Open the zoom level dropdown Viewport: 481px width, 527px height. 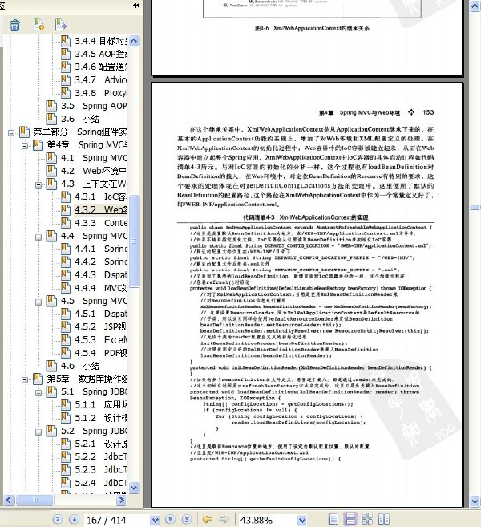[x=302, y=520]
